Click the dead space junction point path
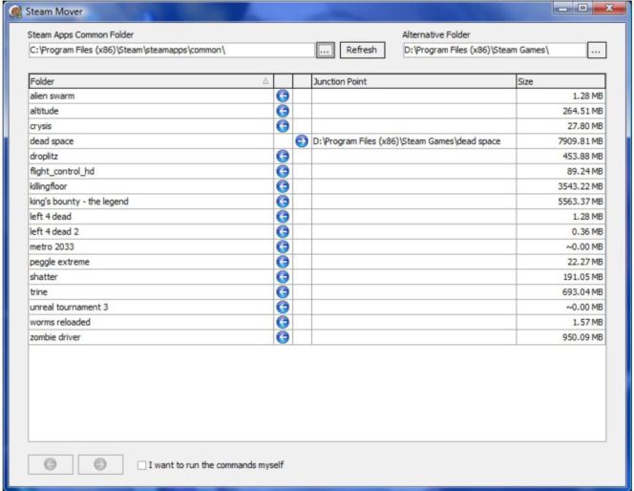The height and width of the screenshot is (491, 634). click(407, 140)
